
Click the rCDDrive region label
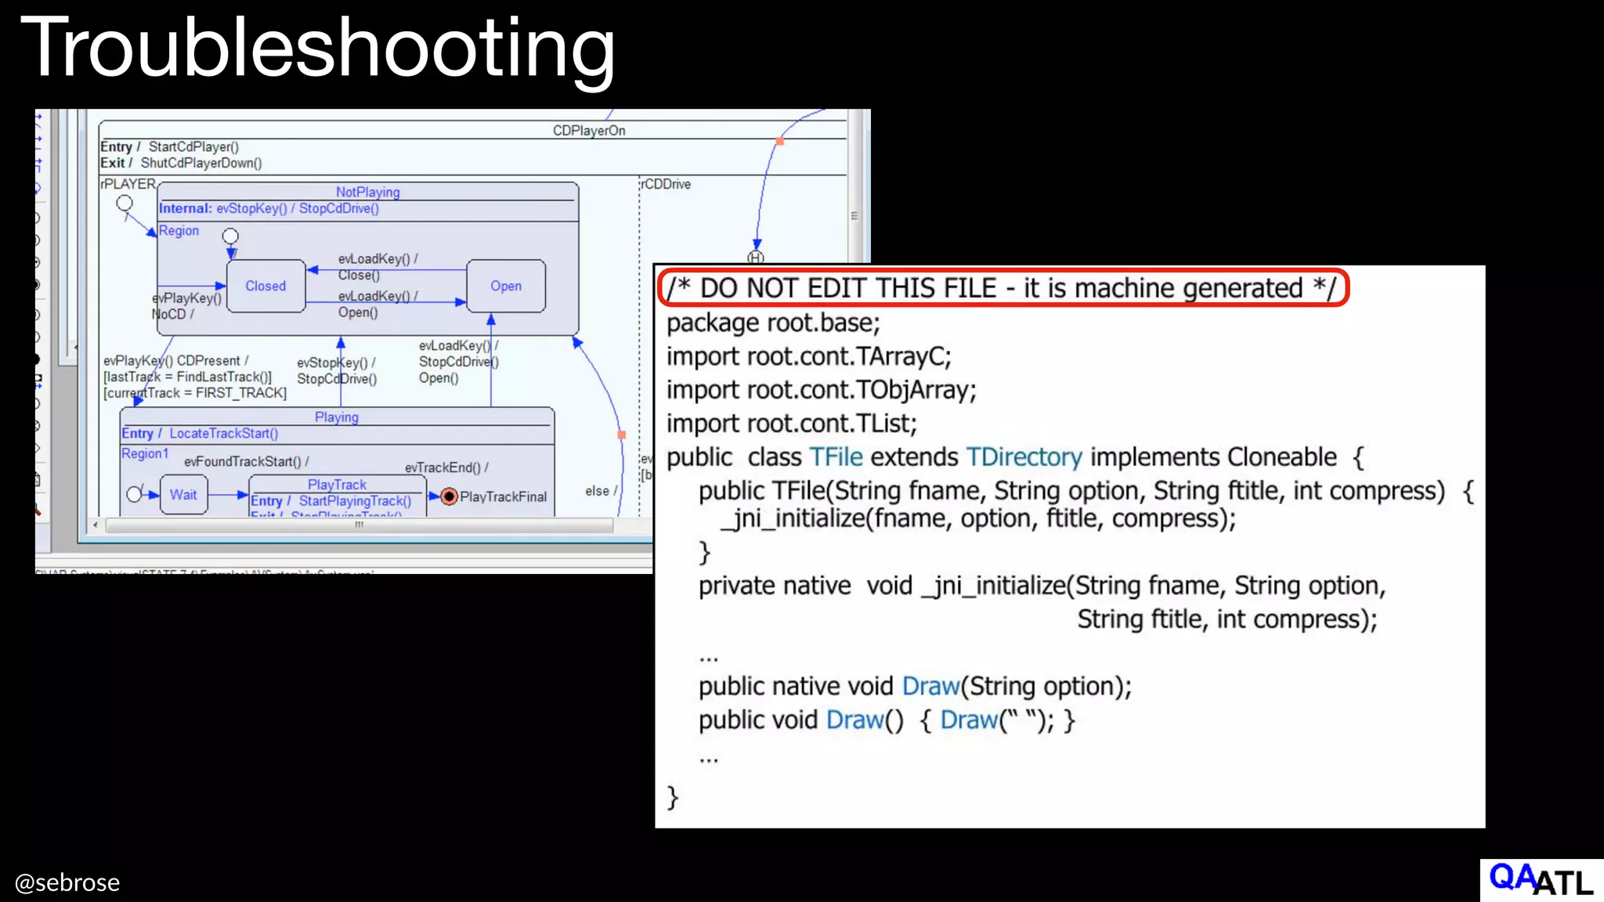pyautogui.click(x=666, y=184)
